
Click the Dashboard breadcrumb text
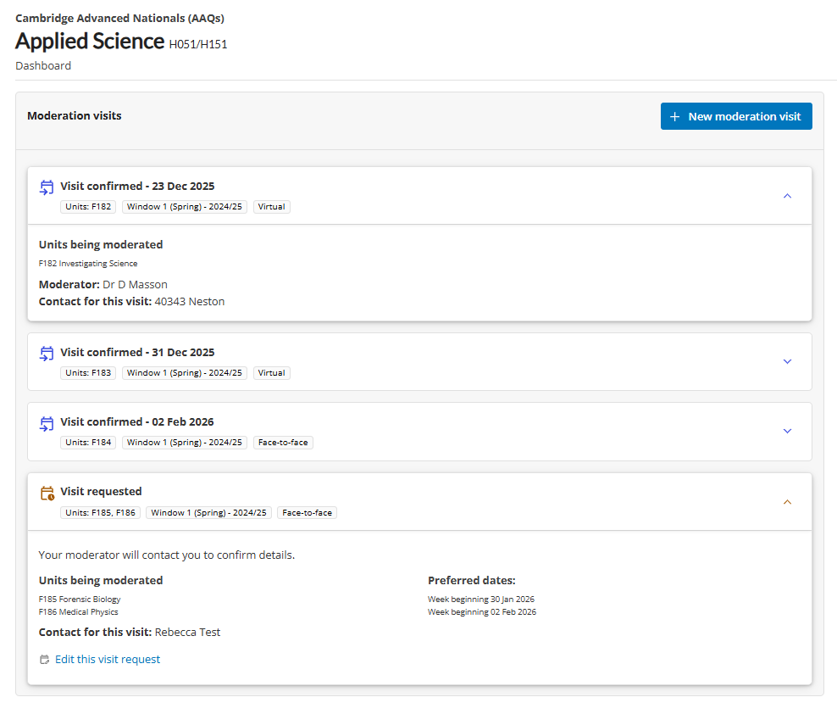pos(43,65)
